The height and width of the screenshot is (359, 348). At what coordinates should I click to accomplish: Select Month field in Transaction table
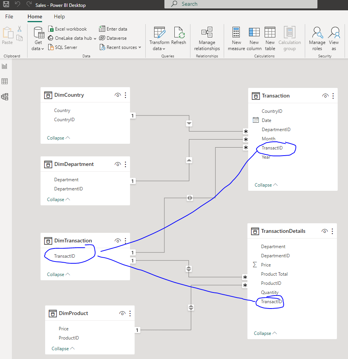(x=268, y=139)
